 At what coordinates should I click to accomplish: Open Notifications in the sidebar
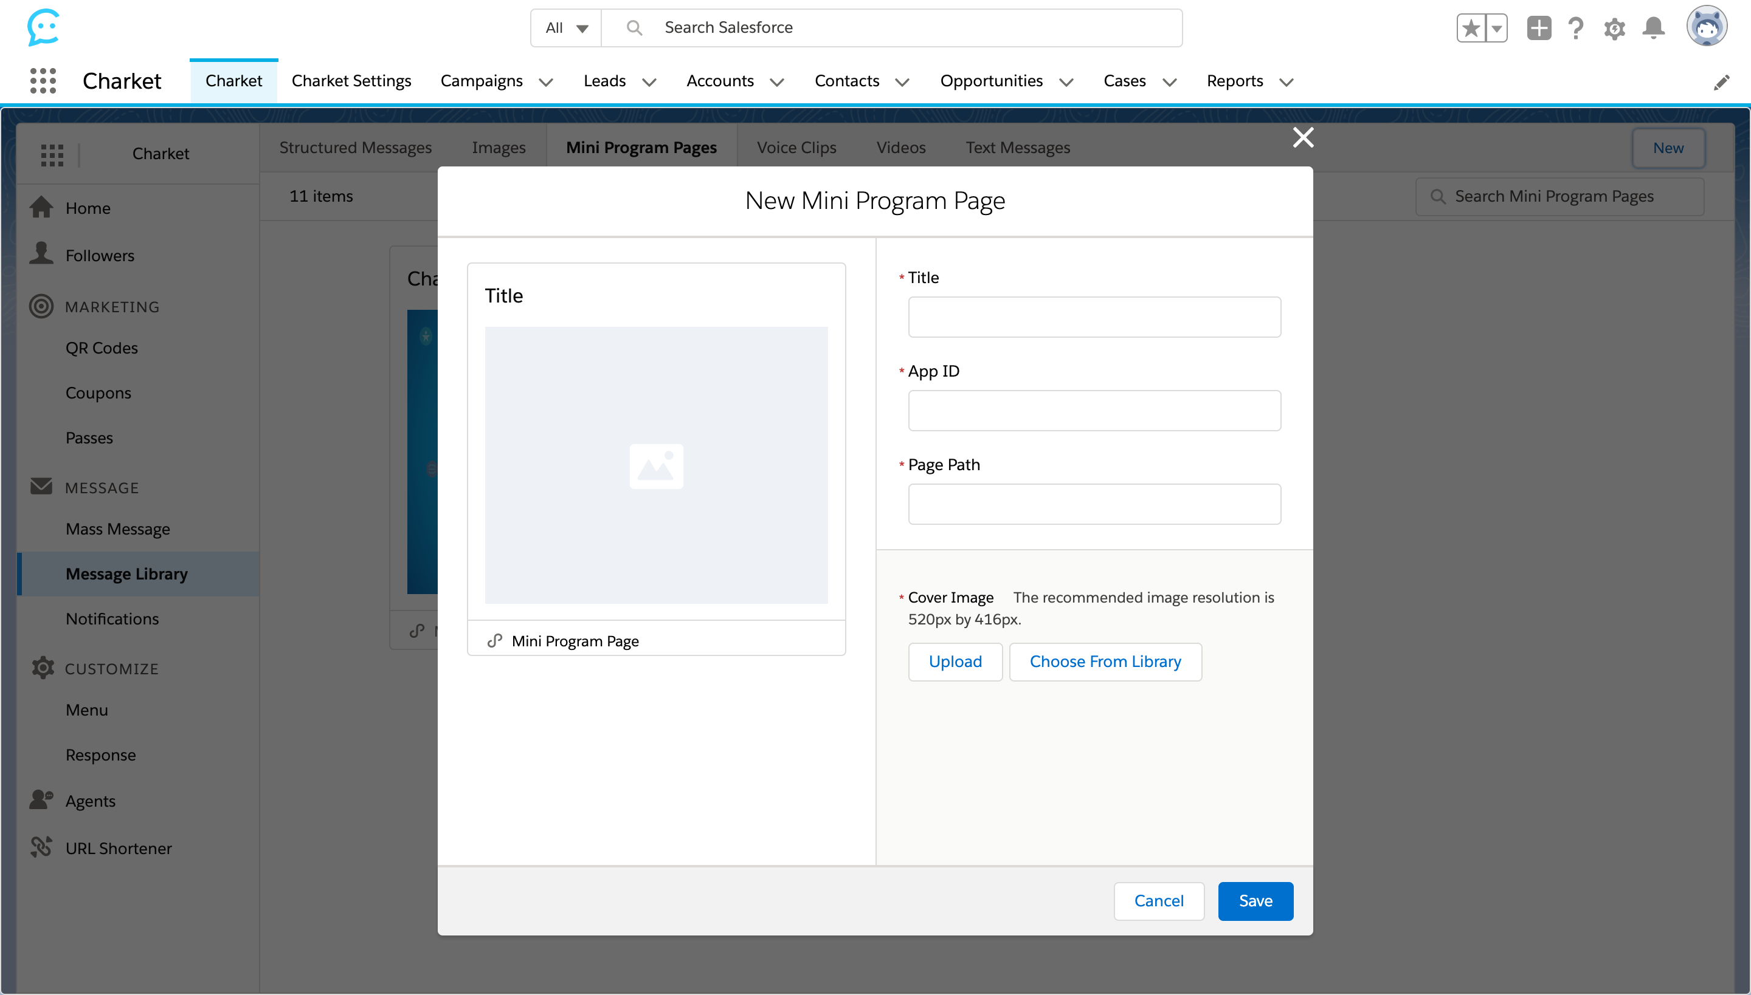point(112,618)
